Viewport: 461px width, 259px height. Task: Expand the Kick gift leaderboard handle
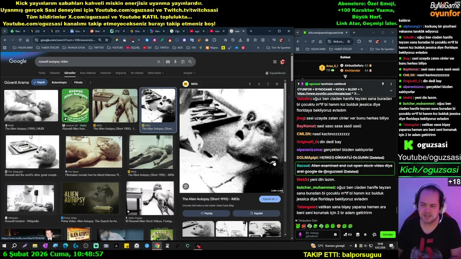(x=345, y=76)
